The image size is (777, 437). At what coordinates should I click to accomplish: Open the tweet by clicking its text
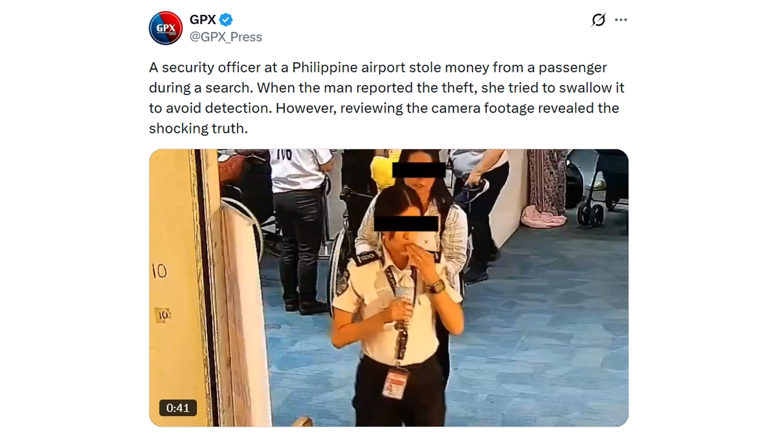tap(387, 98)
